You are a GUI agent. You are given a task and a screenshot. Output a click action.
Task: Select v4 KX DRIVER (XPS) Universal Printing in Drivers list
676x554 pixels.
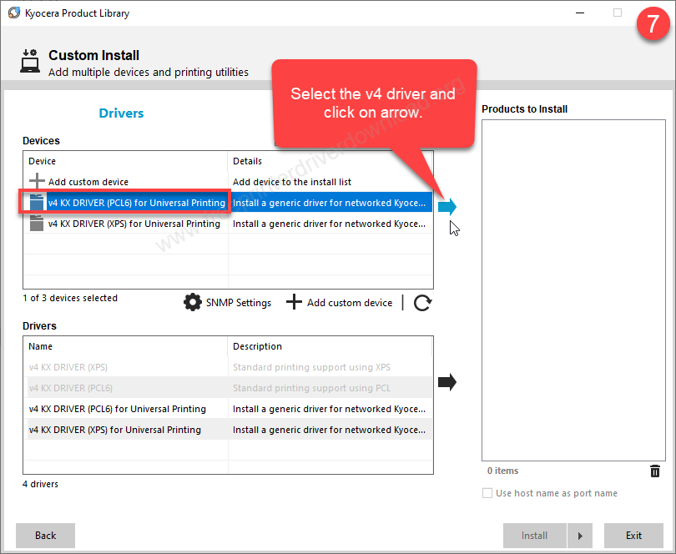(x=115, y=430)
